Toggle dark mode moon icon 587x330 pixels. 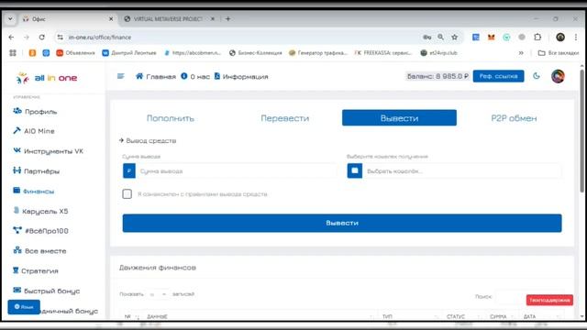pos(537,76)
